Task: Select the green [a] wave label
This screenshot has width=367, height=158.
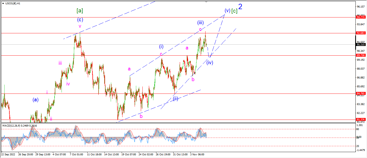Action: (x=80, y=11)
